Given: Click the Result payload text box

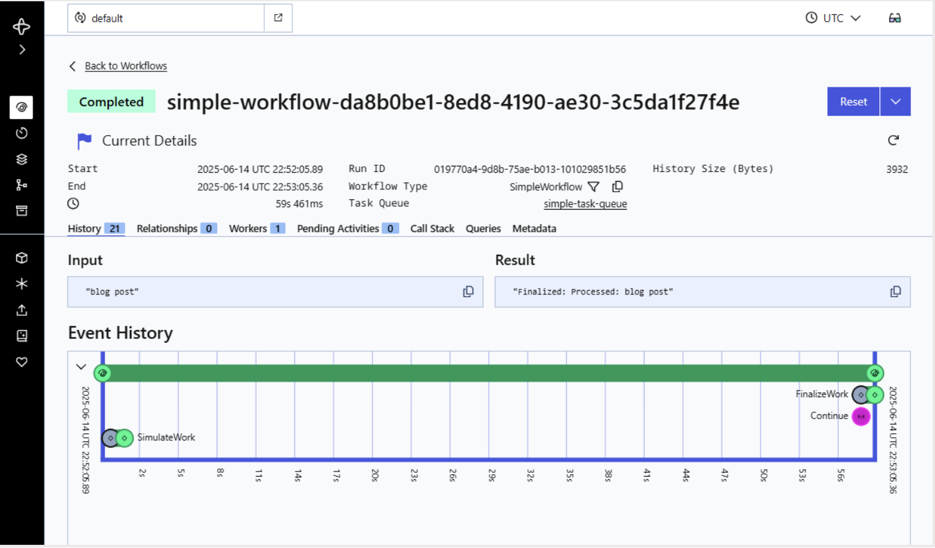Looking at the screenshot, I should pyautogui.click(x=703, y=292).
